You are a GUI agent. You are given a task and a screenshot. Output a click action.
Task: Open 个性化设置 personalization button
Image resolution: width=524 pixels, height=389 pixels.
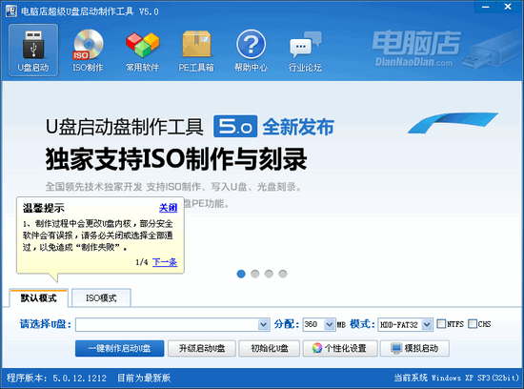pyautogui.click(x=340, y=349)
